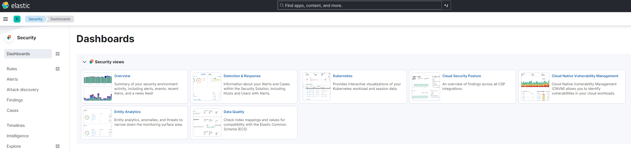This screenshot has height=152, width=631.
Task: Click the Data Quality dashboard thumbnail
Action: [207, 123]
